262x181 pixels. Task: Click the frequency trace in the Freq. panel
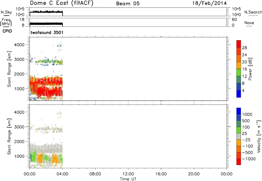46,24
